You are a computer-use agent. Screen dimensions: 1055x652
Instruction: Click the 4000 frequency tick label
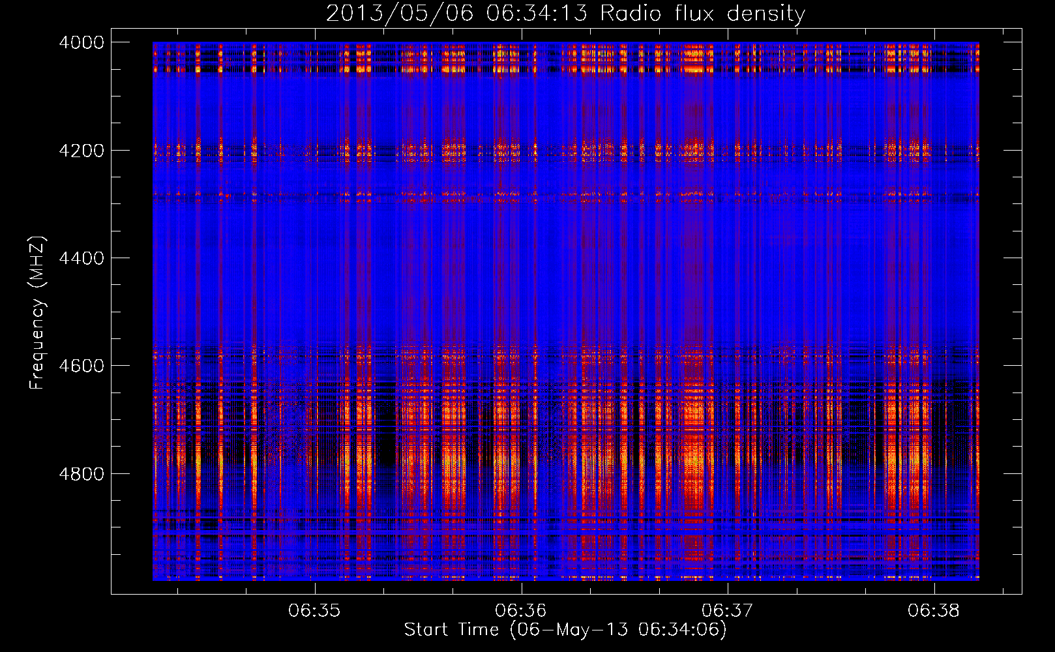pos(82,42)
